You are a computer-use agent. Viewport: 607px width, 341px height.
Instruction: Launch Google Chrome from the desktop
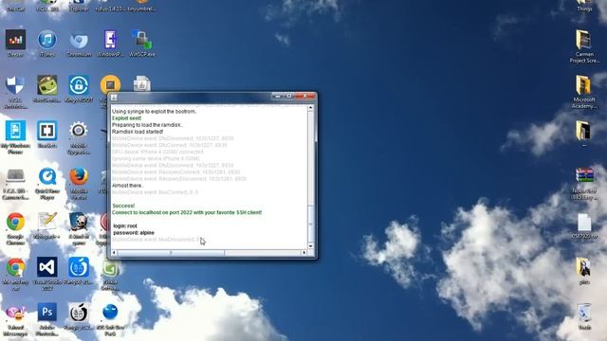(15, 222)
